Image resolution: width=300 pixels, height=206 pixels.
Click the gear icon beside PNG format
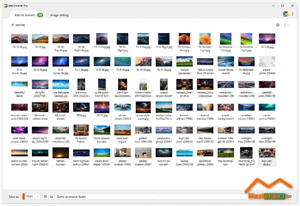click(45, 196)
